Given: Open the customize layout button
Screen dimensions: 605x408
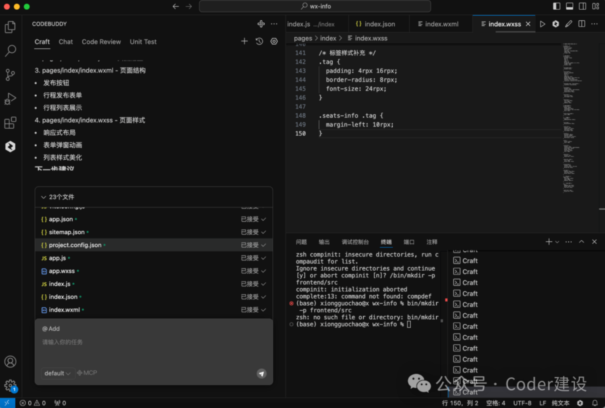Looking at the screenshot, I should point(596,6).
